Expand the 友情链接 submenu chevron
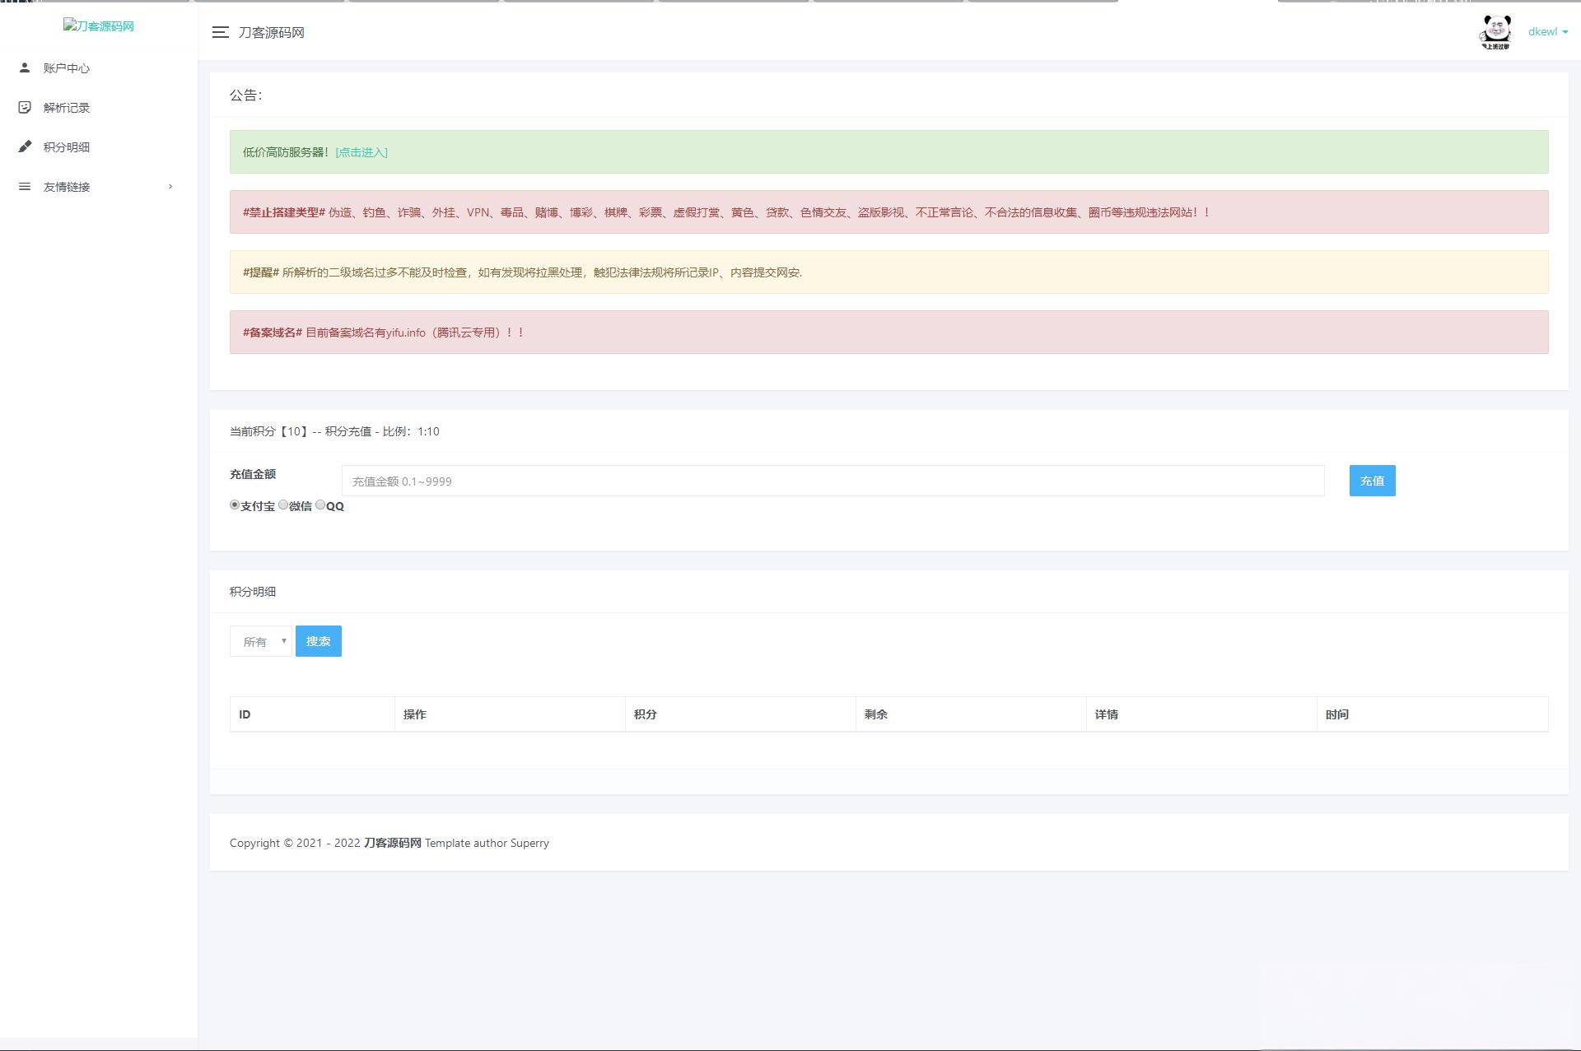 [x=170, y=186]
